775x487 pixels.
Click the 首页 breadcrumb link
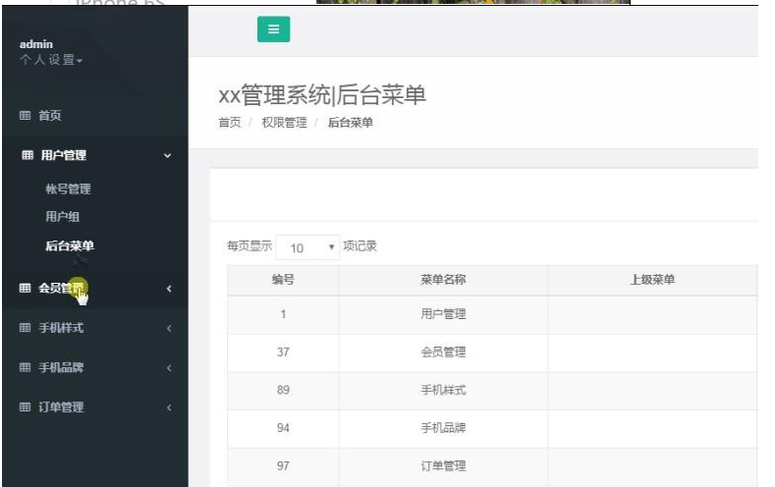click(229, 123)
